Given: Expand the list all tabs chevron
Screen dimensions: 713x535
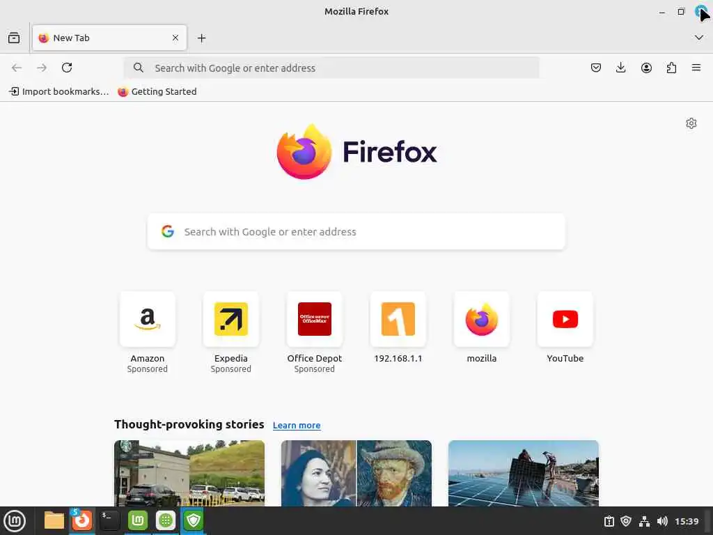Looking at the screenshot, I should pyautogui.click(x=699, y=38).
